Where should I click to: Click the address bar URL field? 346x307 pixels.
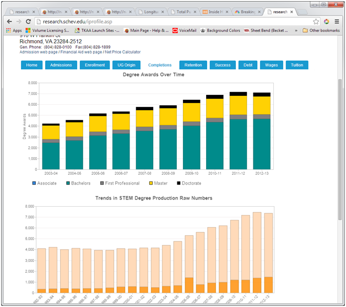point(165,21)
